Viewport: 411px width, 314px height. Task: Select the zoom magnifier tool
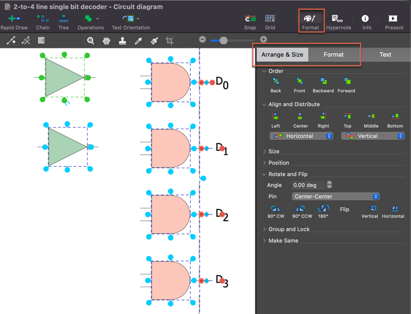click(x=90, y=41)
